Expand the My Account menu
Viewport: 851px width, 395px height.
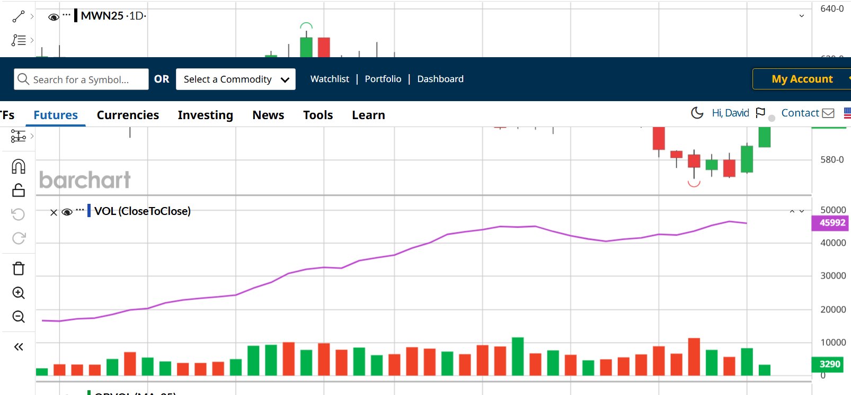802,79
